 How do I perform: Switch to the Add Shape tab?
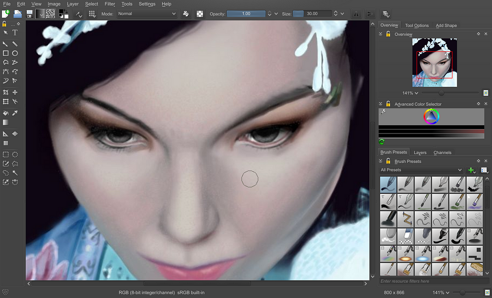point(446,25)
